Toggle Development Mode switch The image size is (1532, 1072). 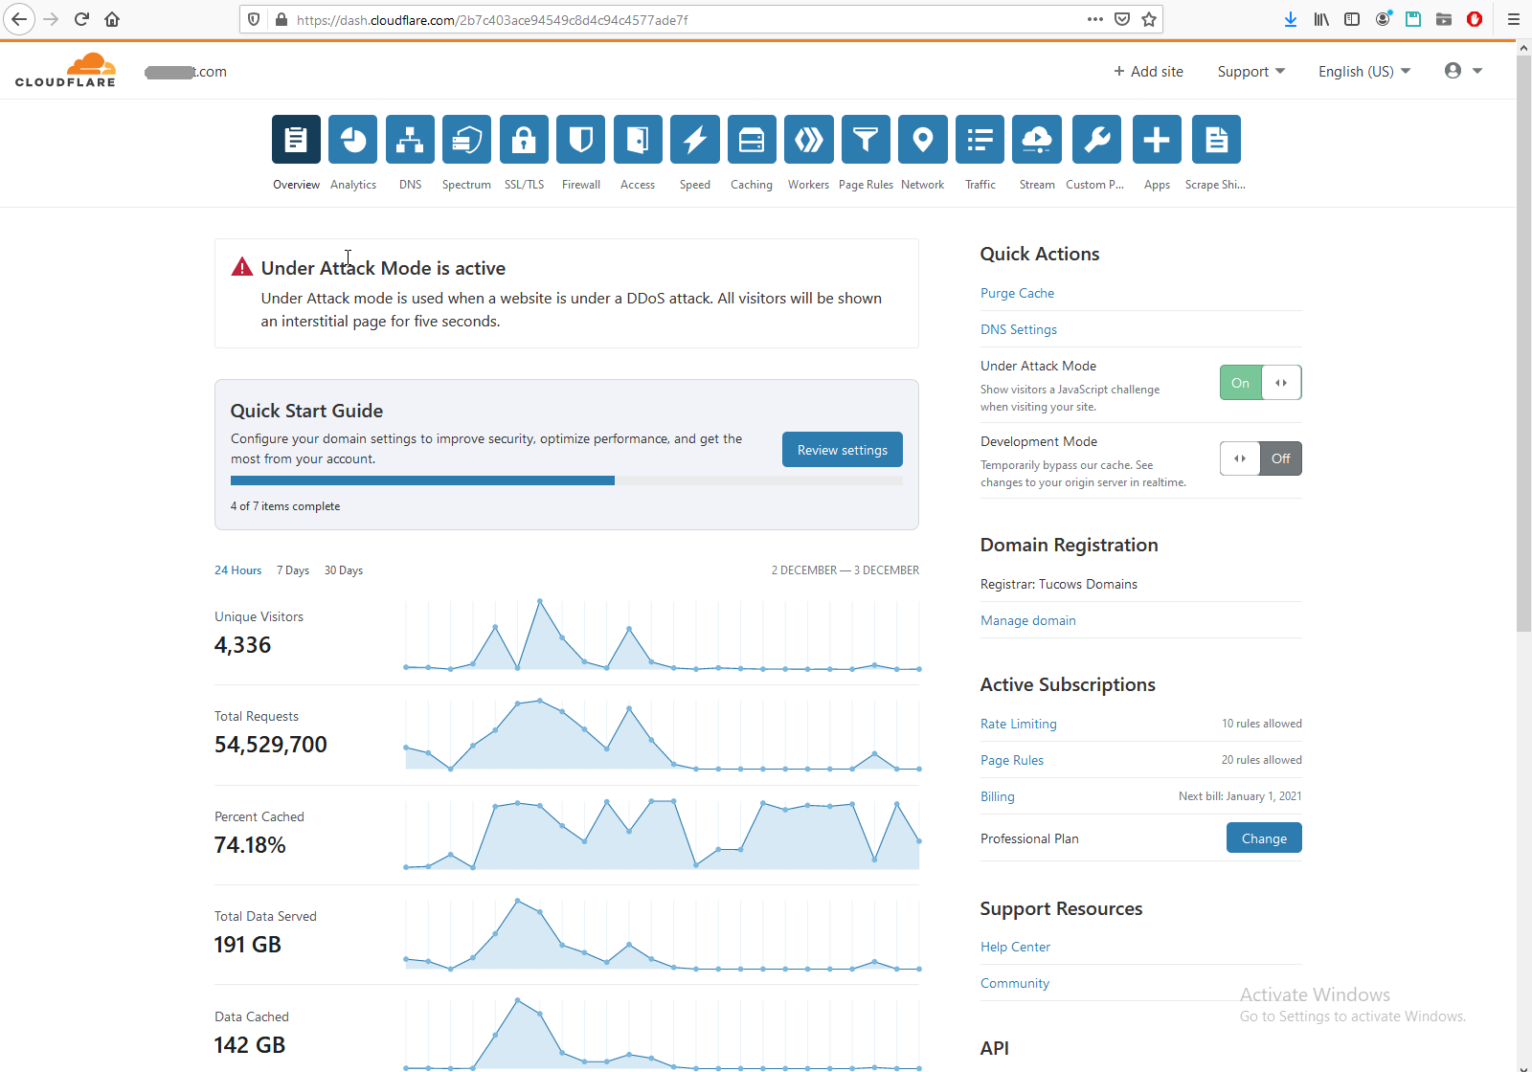[x=1260, y=458]
